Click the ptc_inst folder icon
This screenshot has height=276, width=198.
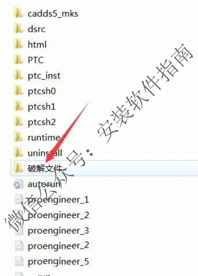[18, 75]
